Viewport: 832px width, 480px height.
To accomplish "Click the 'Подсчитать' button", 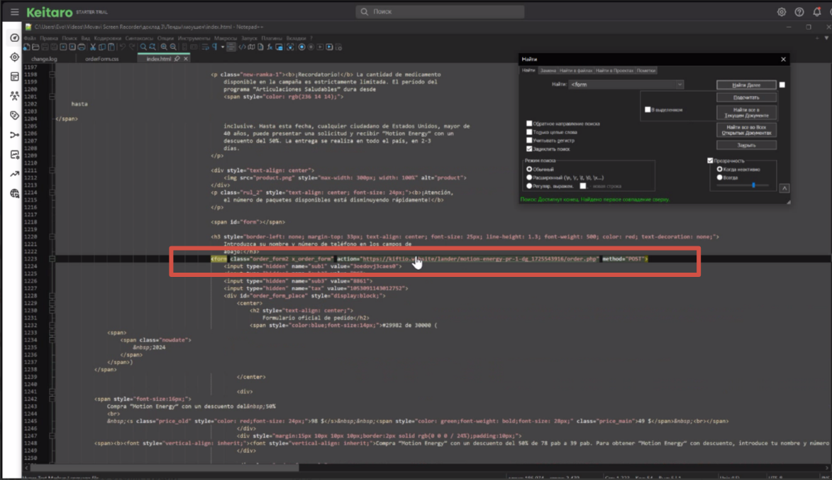I will pyautogui.click(x=746, y=97).
